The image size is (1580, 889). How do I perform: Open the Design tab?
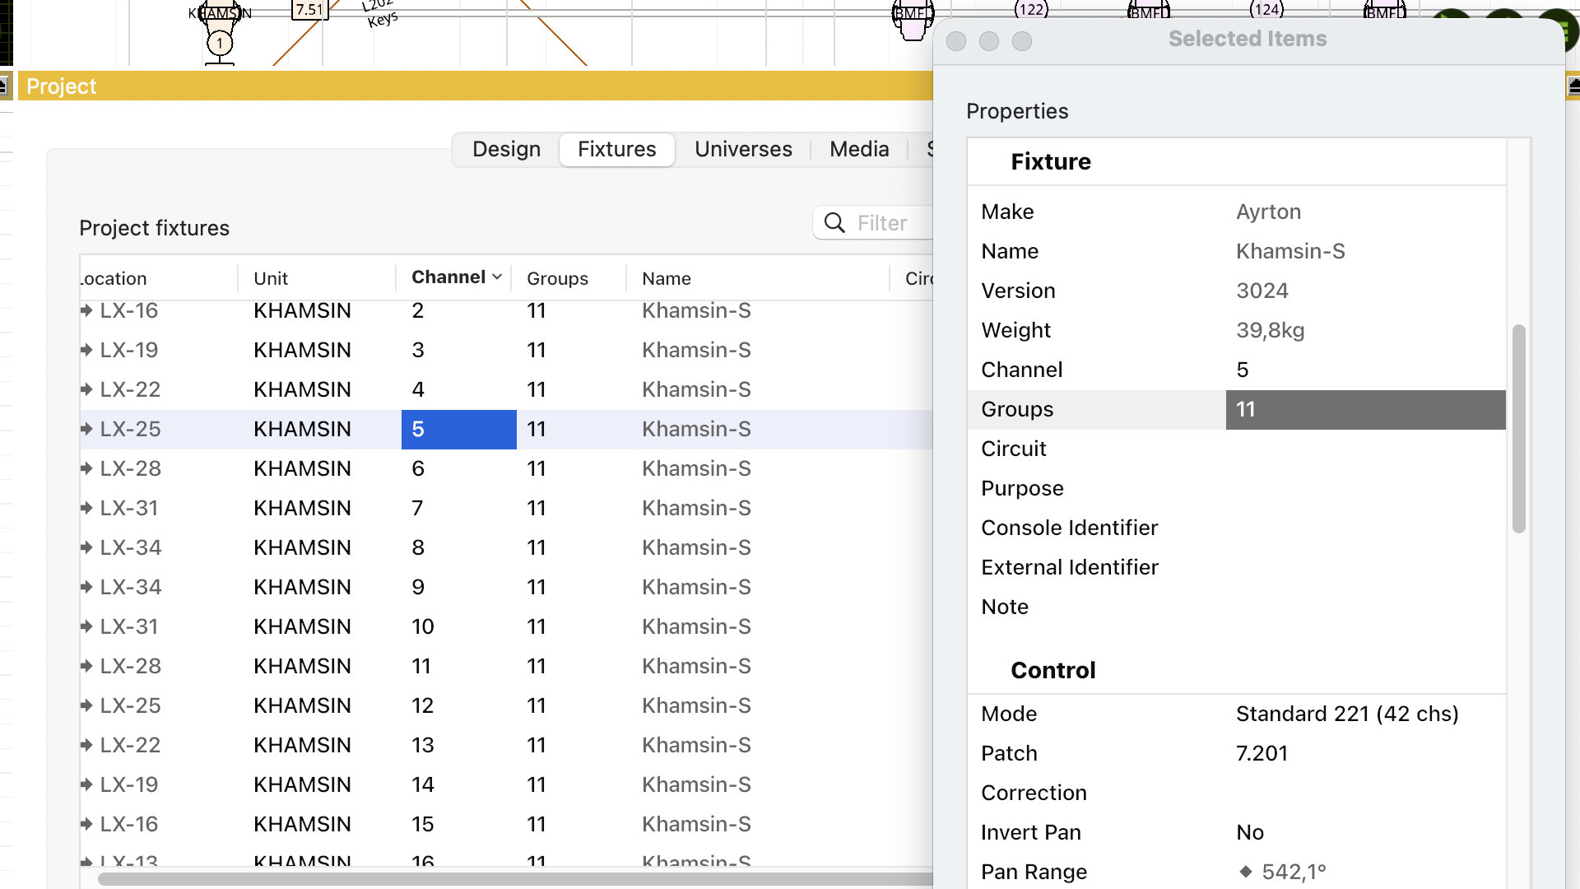pyautogui.click(x=506, y=149)
